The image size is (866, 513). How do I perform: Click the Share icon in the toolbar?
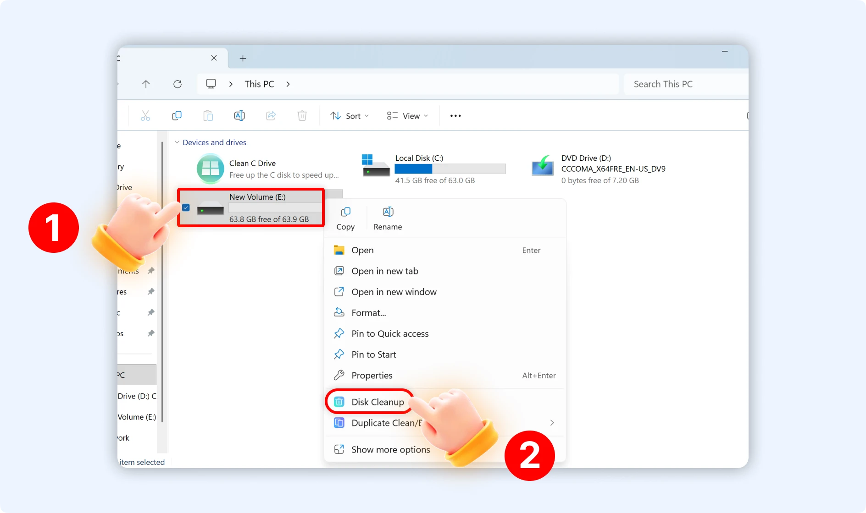click(x=270, y=115)
